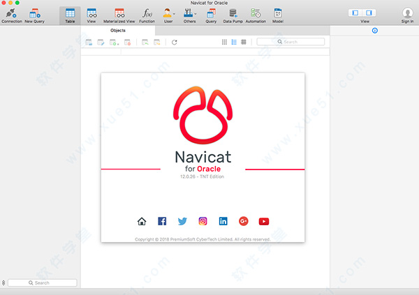This screenshot has height=295, width=419.
Task: Open the Instagram link icon
Action: tap(203, 221)
